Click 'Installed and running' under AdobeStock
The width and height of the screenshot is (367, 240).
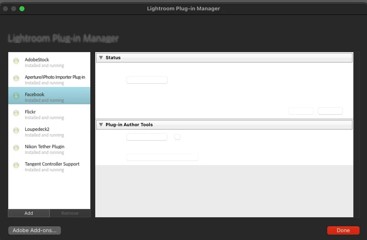[44, 65]
